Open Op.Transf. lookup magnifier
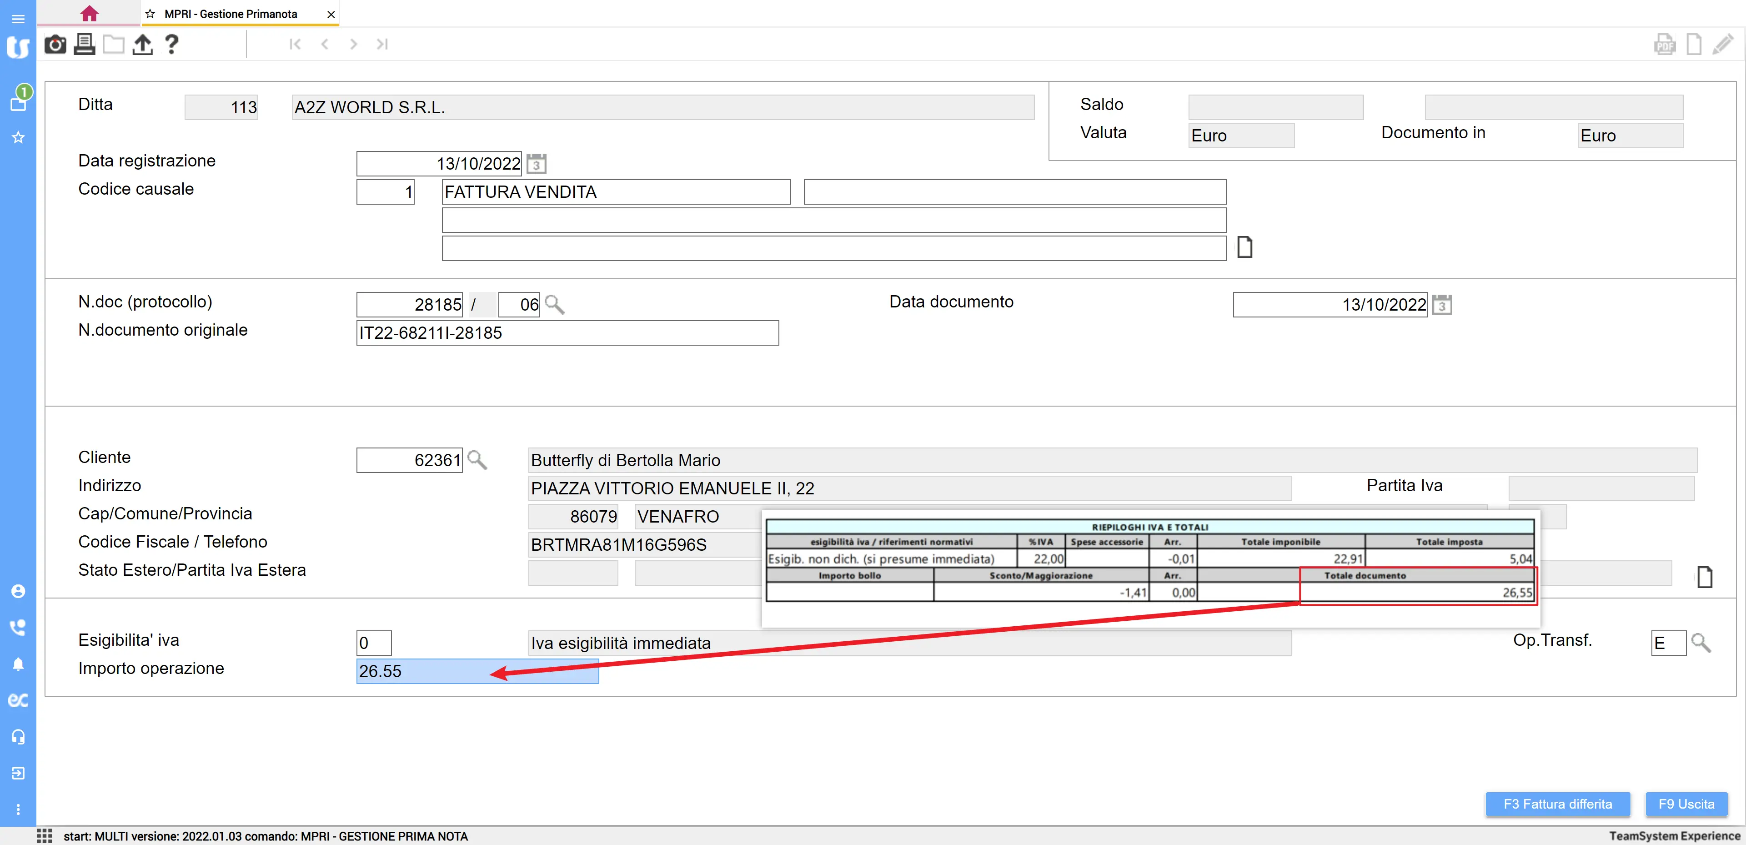This screenshot has height=845, width=1746. coord(1701,643)
